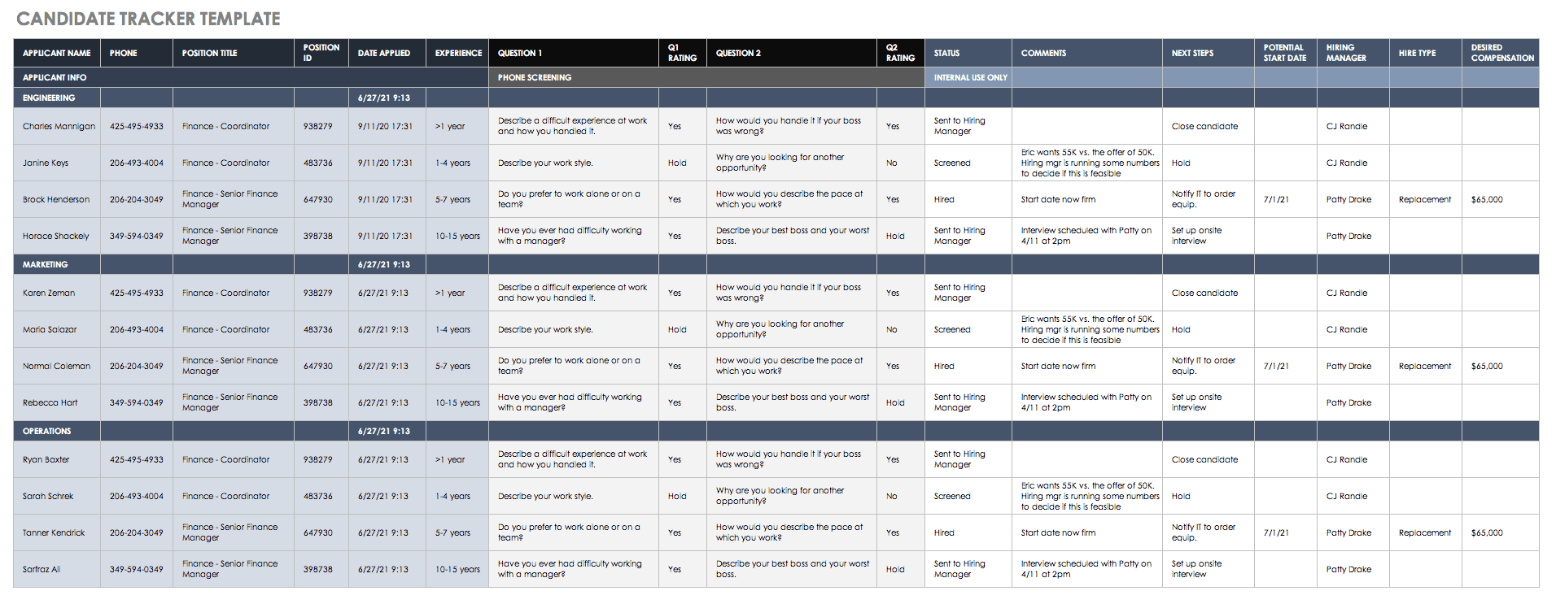Viewport: 1556px width, 604px height.
Task: Select the Position Title column header
Action: point(210,53)
